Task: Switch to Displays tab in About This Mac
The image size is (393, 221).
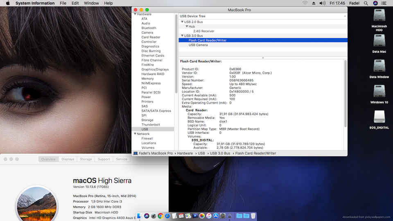Action: 68,159
